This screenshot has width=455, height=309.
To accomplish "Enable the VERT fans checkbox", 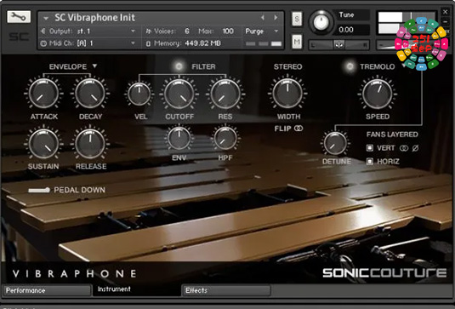I will pos(370,148).
